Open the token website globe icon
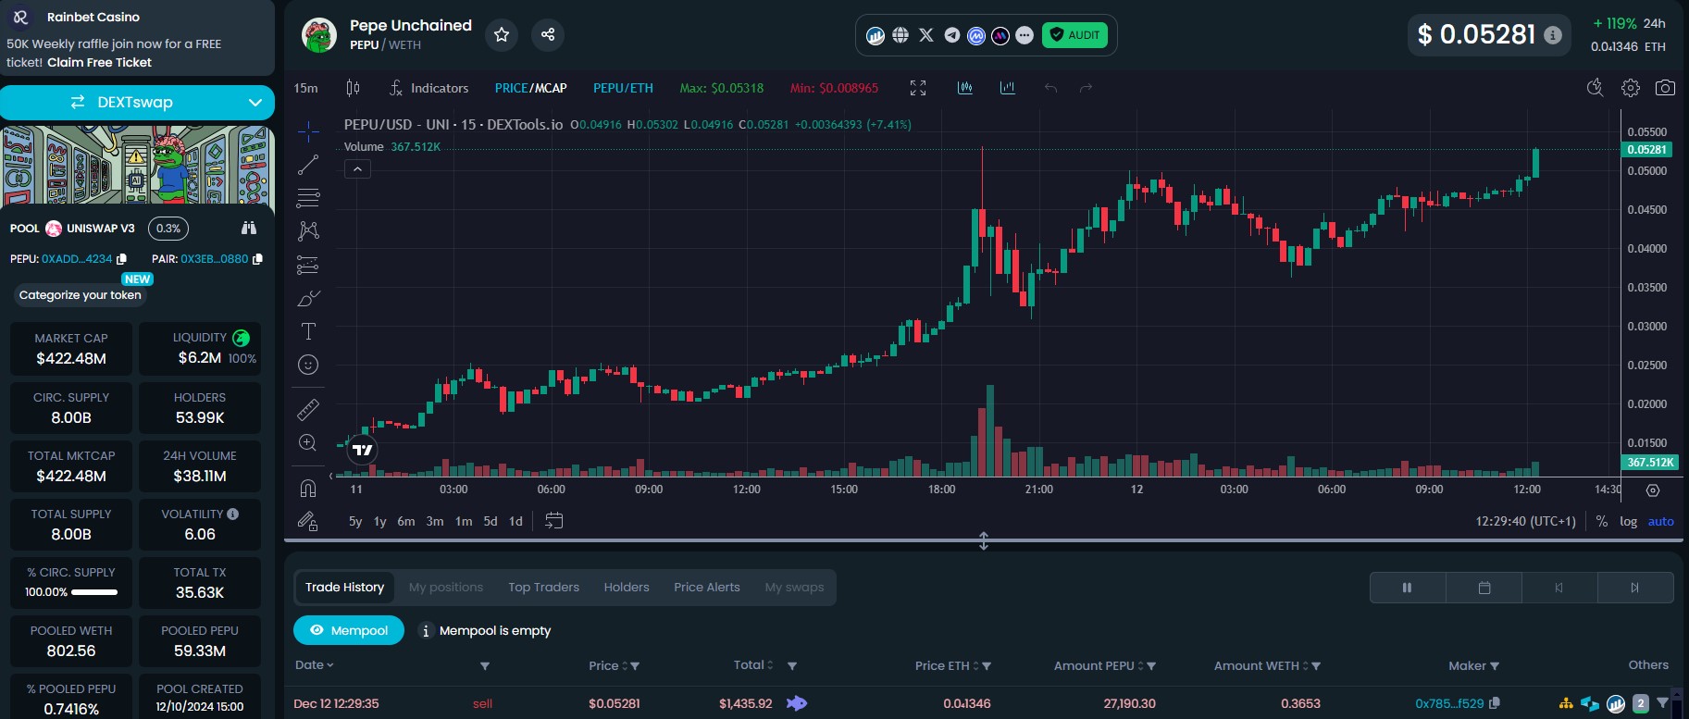Image resolution: width=1689 pixels, height=719 pixels. [x=900, y=35]
